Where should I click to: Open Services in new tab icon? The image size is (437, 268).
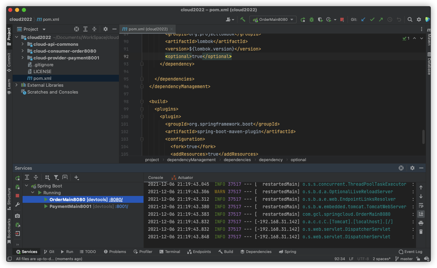(65, 177)
